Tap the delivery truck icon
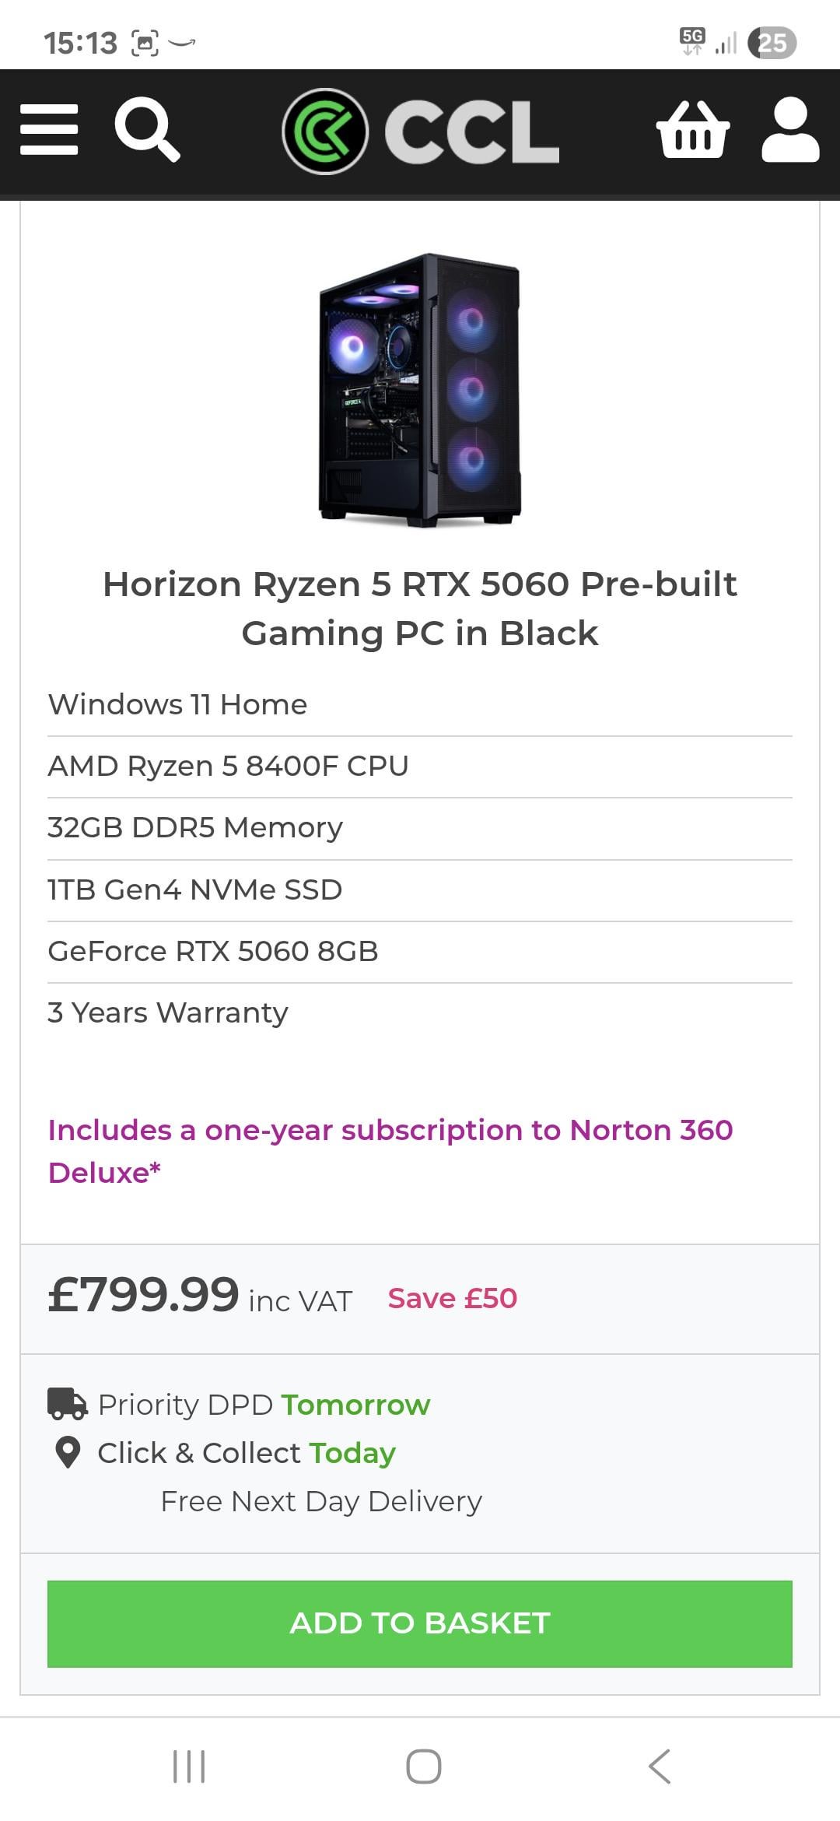This screenshot has width=840, height=1821. click(68, 1404)
